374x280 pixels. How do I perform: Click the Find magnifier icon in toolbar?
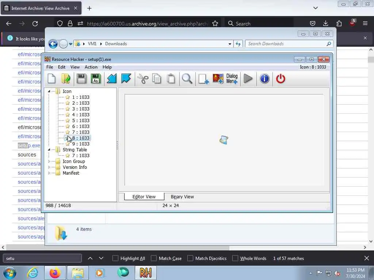(187, 79)
